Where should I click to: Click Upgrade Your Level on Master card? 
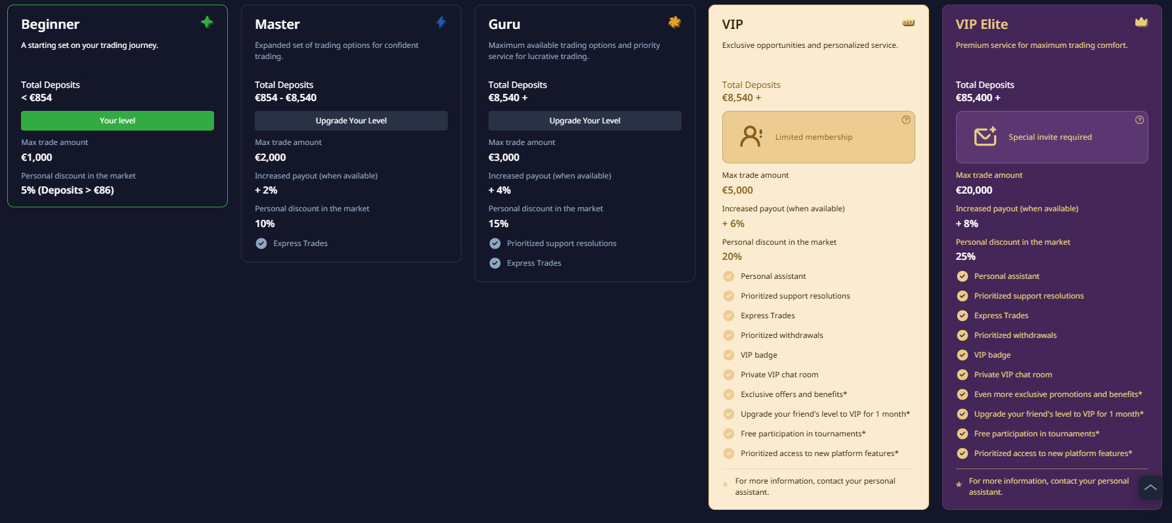pyautogui.click(x=351, y=121)
